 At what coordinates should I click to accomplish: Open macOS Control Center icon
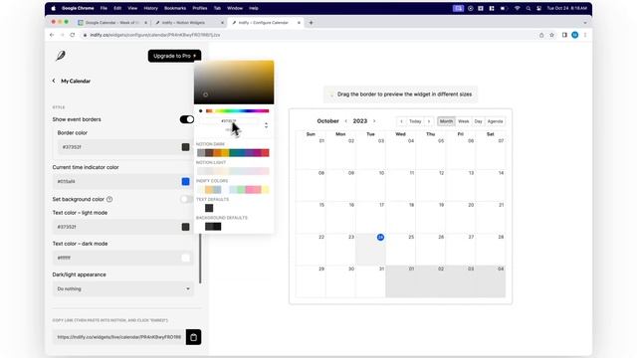click(x=538, y=8)
